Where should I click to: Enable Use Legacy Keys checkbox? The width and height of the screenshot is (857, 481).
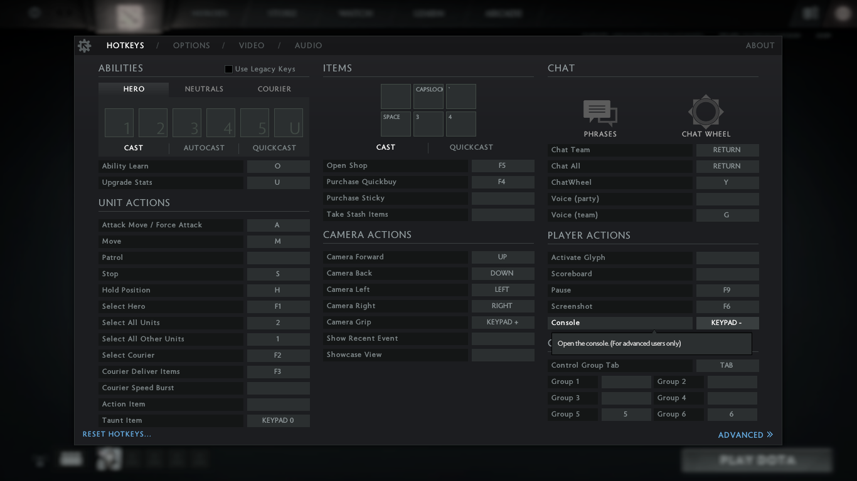228,69
